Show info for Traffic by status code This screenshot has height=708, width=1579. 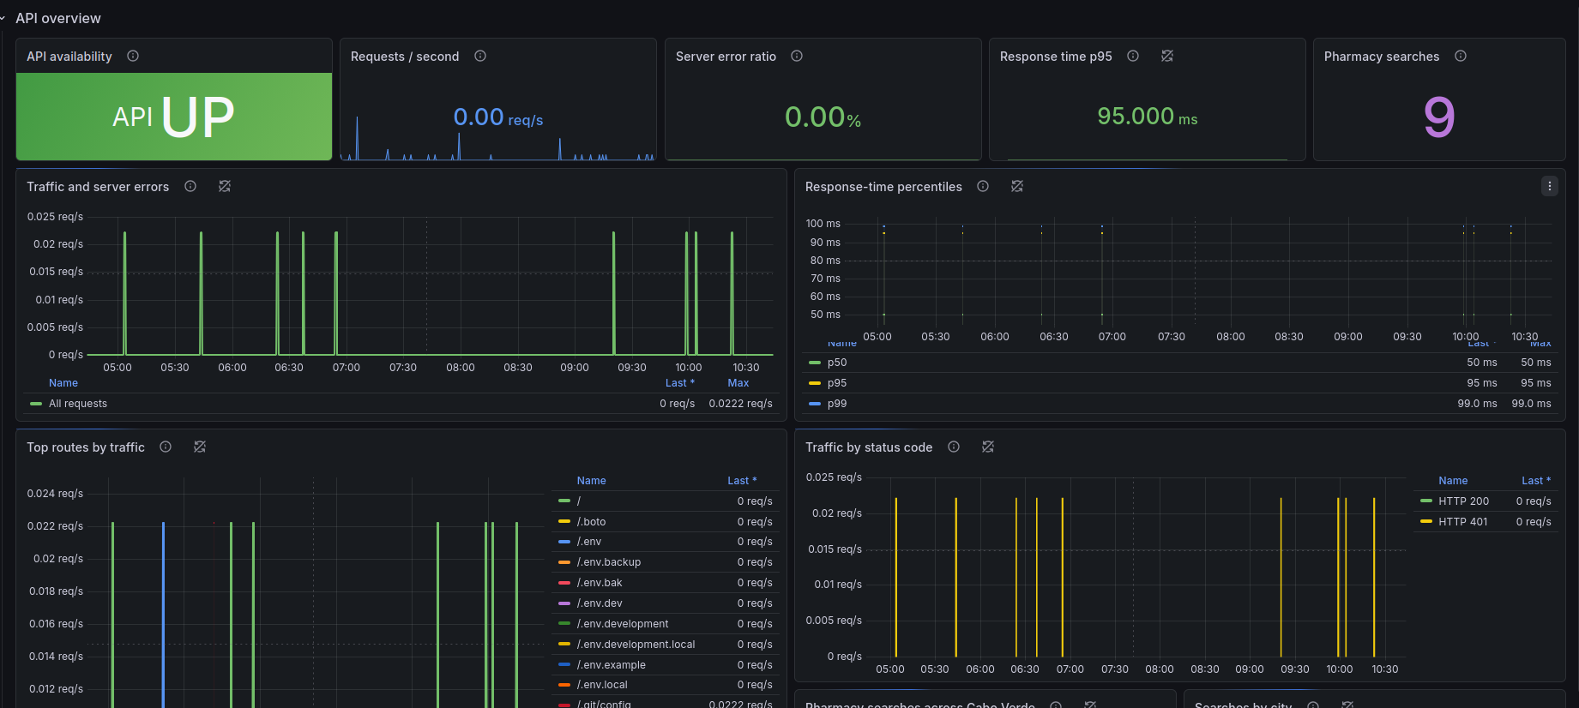(x=954, y=447)
